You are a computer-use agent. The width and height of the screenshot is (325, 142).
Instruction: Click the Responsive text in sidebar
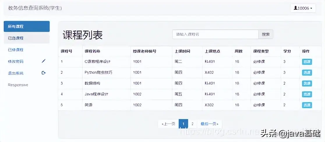18,85
